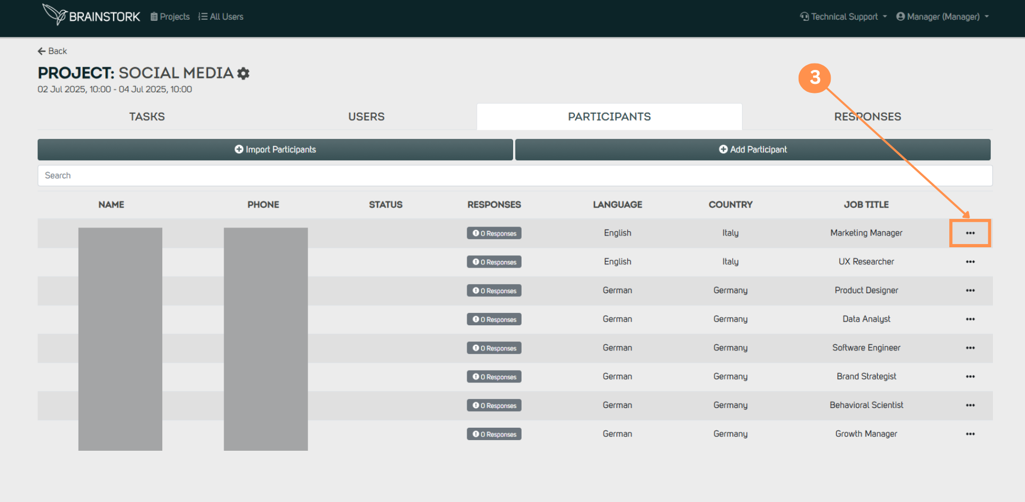Click the Brainstork logo
This screenshot has height=502, width=1025.
coord(91,15)
